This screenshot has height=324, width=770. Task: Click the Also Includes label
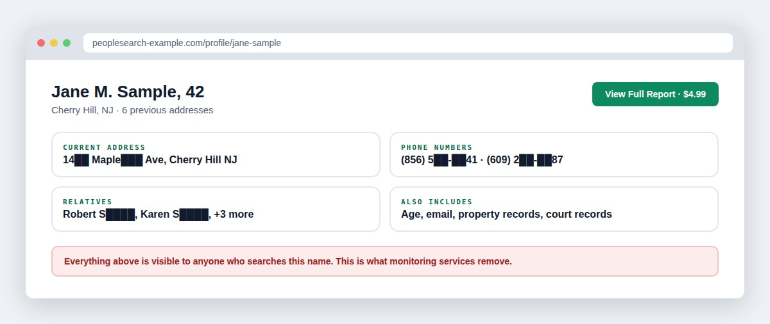point(436,202)
